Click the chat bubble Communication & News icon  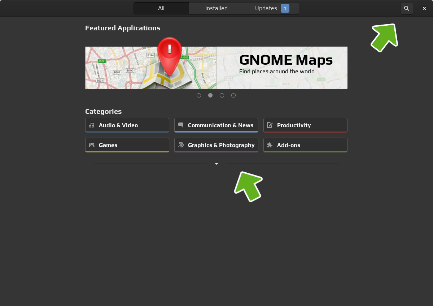click(x=181, y=125)
